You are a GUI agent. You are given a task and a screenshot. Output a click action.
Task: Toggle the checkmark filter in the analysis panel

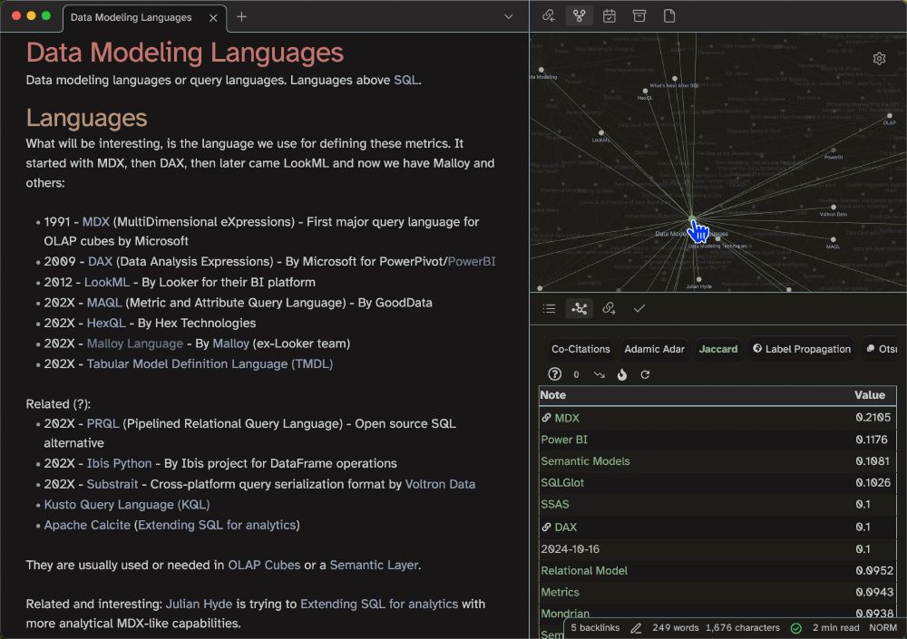tap(639, 308)
